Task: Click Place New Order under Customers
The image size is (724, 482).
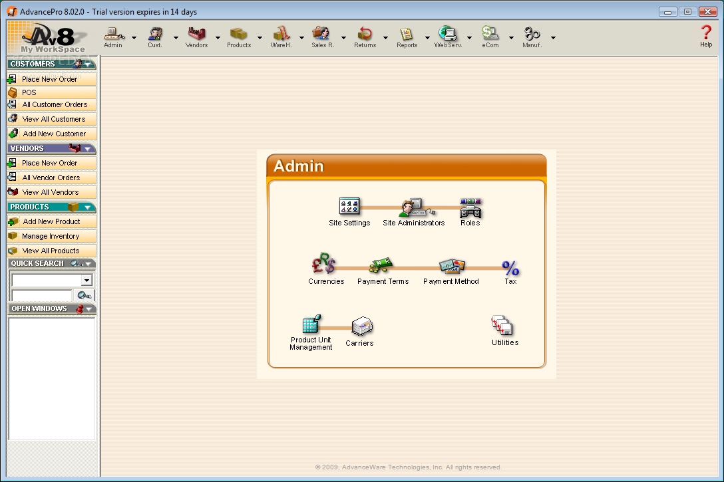Action: 52,79
